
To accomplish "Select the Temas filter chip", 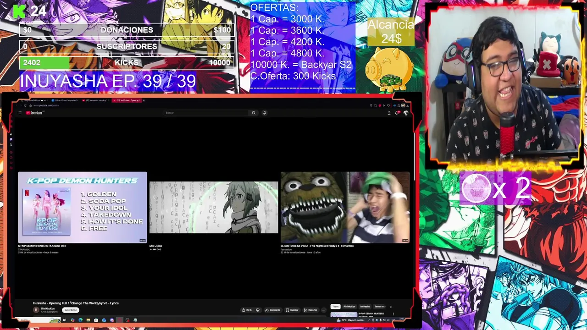I will [380, 307].
